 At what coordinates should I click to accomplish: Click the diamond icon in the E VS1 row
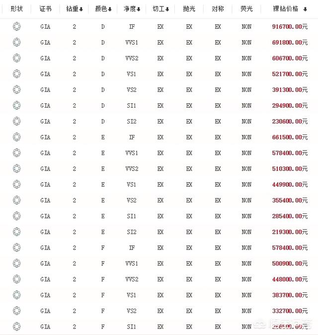pos(17,185)
